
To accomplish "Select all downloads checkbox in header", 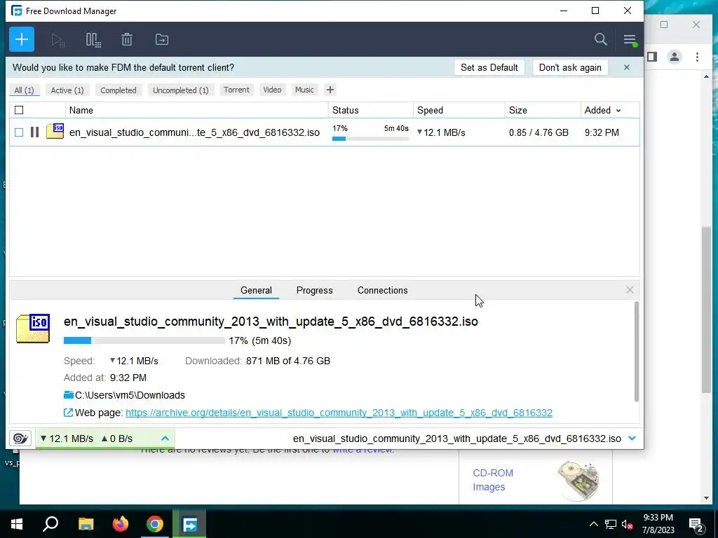I will (x=19, y=110).
